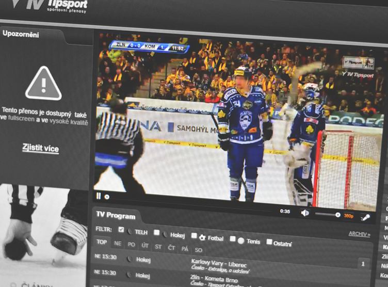Open the ARCHIV link
Image resolution: width=388 pixels, height=287 pixels.
(359, 234)
